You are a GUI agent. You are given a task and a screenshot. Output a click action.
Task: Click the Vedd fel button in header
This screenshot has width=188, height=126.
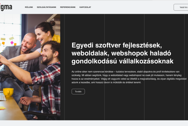(x=181, y=7)
